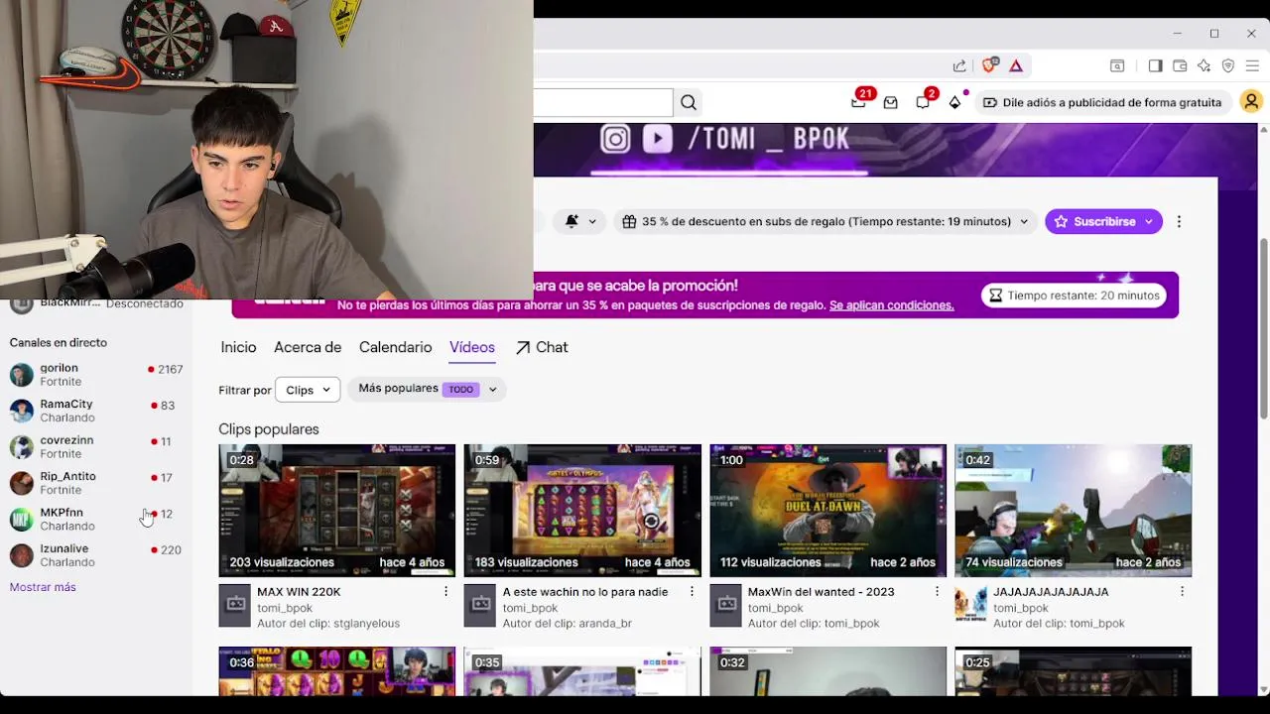This screenshot has width=1270, height=714.
Task: Open options for A este wachin clip
Action: 692,591
